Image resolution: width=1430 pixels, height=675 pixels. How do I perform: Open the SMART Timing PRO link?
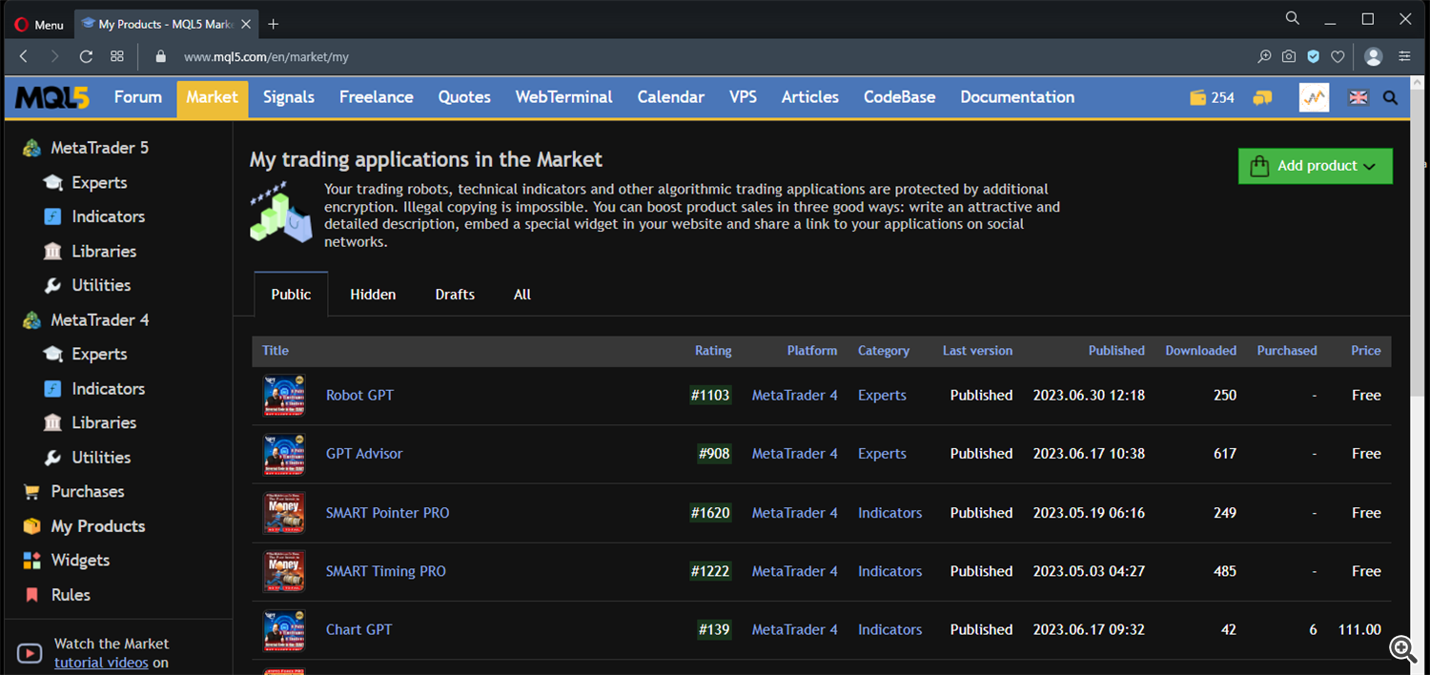[386, 571]
